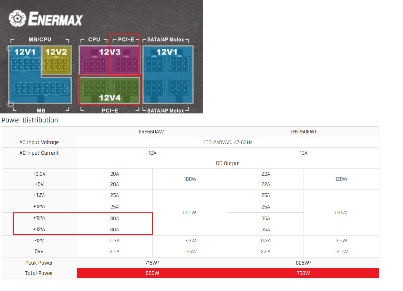Viewport: 403px width, 291px height.
Task: Select the ERF650AWT column header
Action: click(152, 132)
